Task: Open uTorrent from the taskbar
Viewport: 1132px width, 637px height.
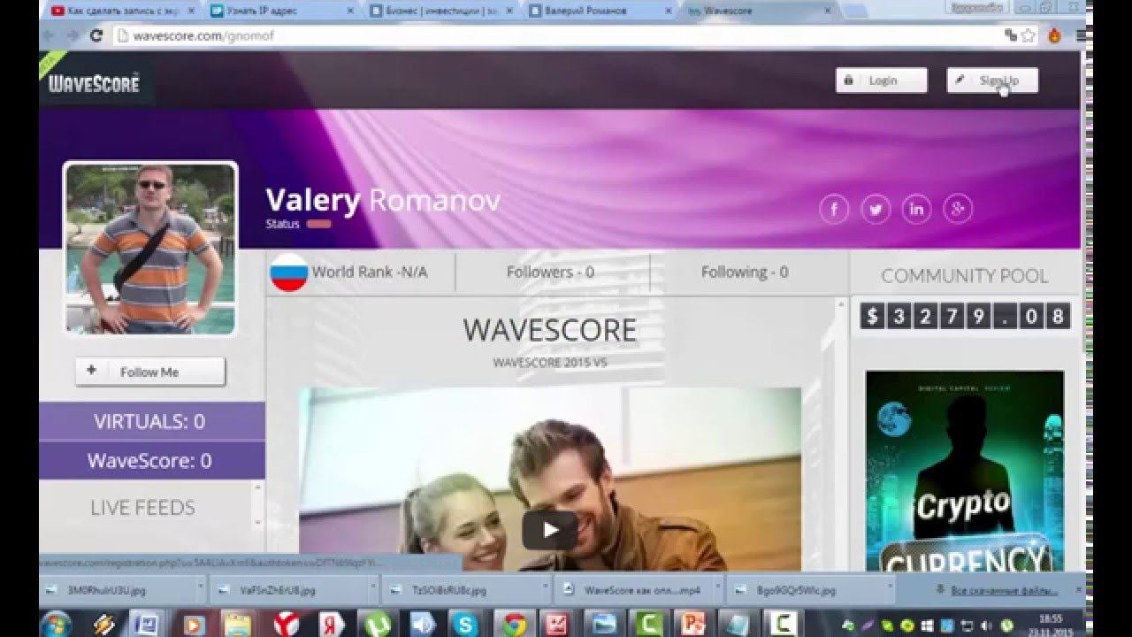Action: click(378, 624)
